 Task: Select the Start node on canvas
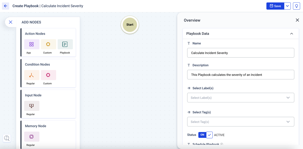[130, 25]
